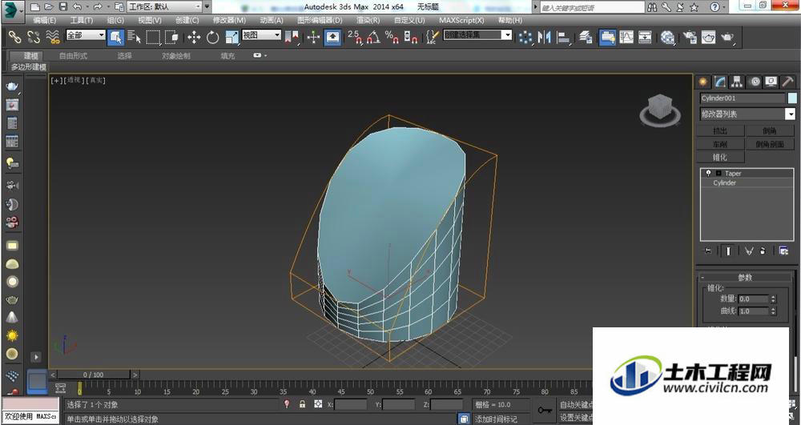Open the 渲染(R) menu

(x=368, y=20)
